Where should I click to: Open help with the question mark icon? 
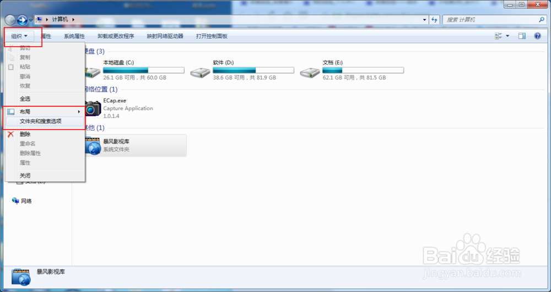click(x=537, y=36)
